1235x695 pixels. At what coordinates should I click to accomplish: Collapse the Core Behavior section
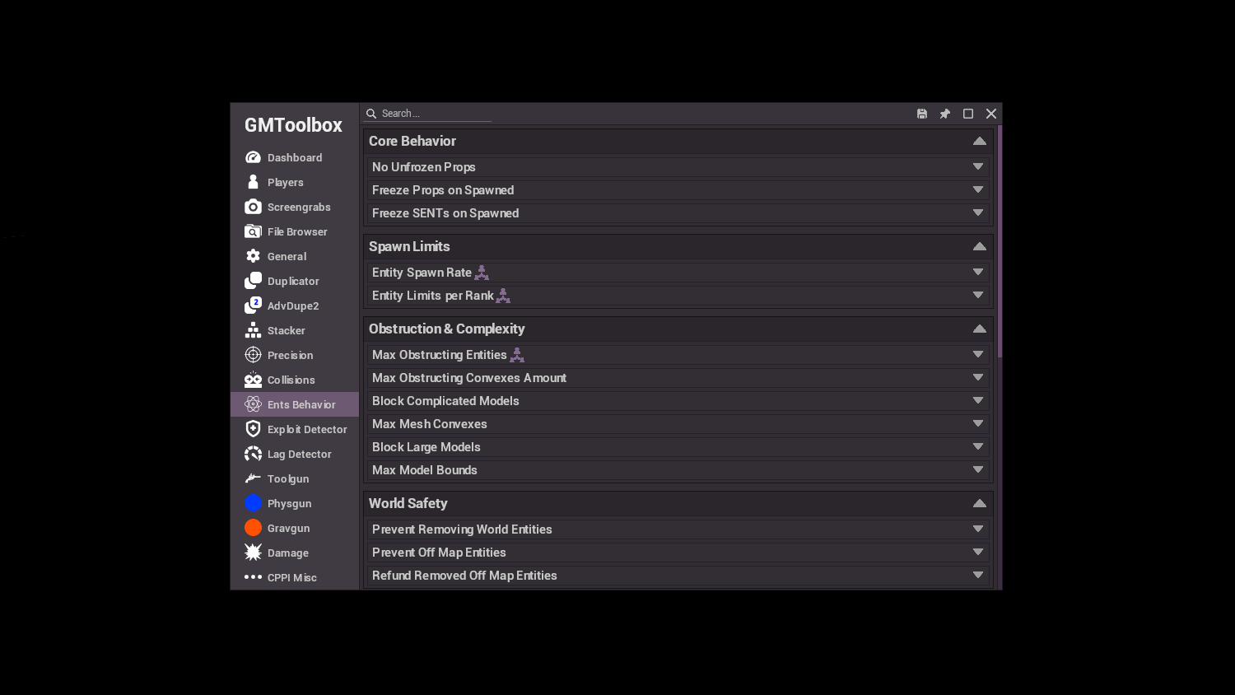[980, 141]
